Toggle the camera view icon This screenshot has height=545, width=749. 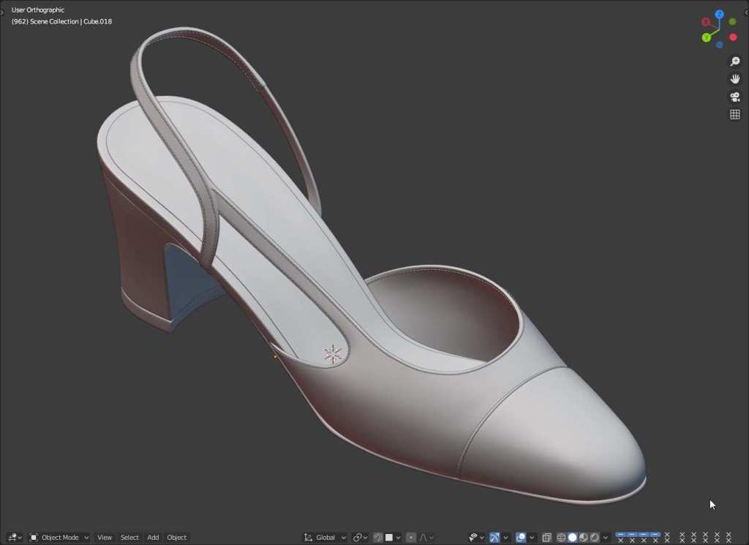[x=735, y=97]
